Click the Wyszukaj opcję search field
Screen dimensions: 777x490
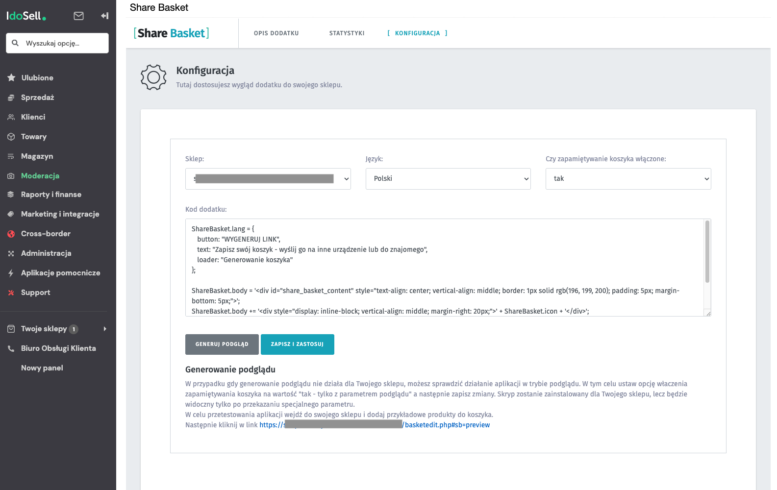(x=57, y=43)
